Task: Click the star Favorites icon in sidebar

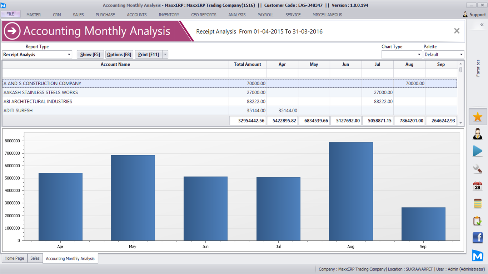Action: point(478,117)
